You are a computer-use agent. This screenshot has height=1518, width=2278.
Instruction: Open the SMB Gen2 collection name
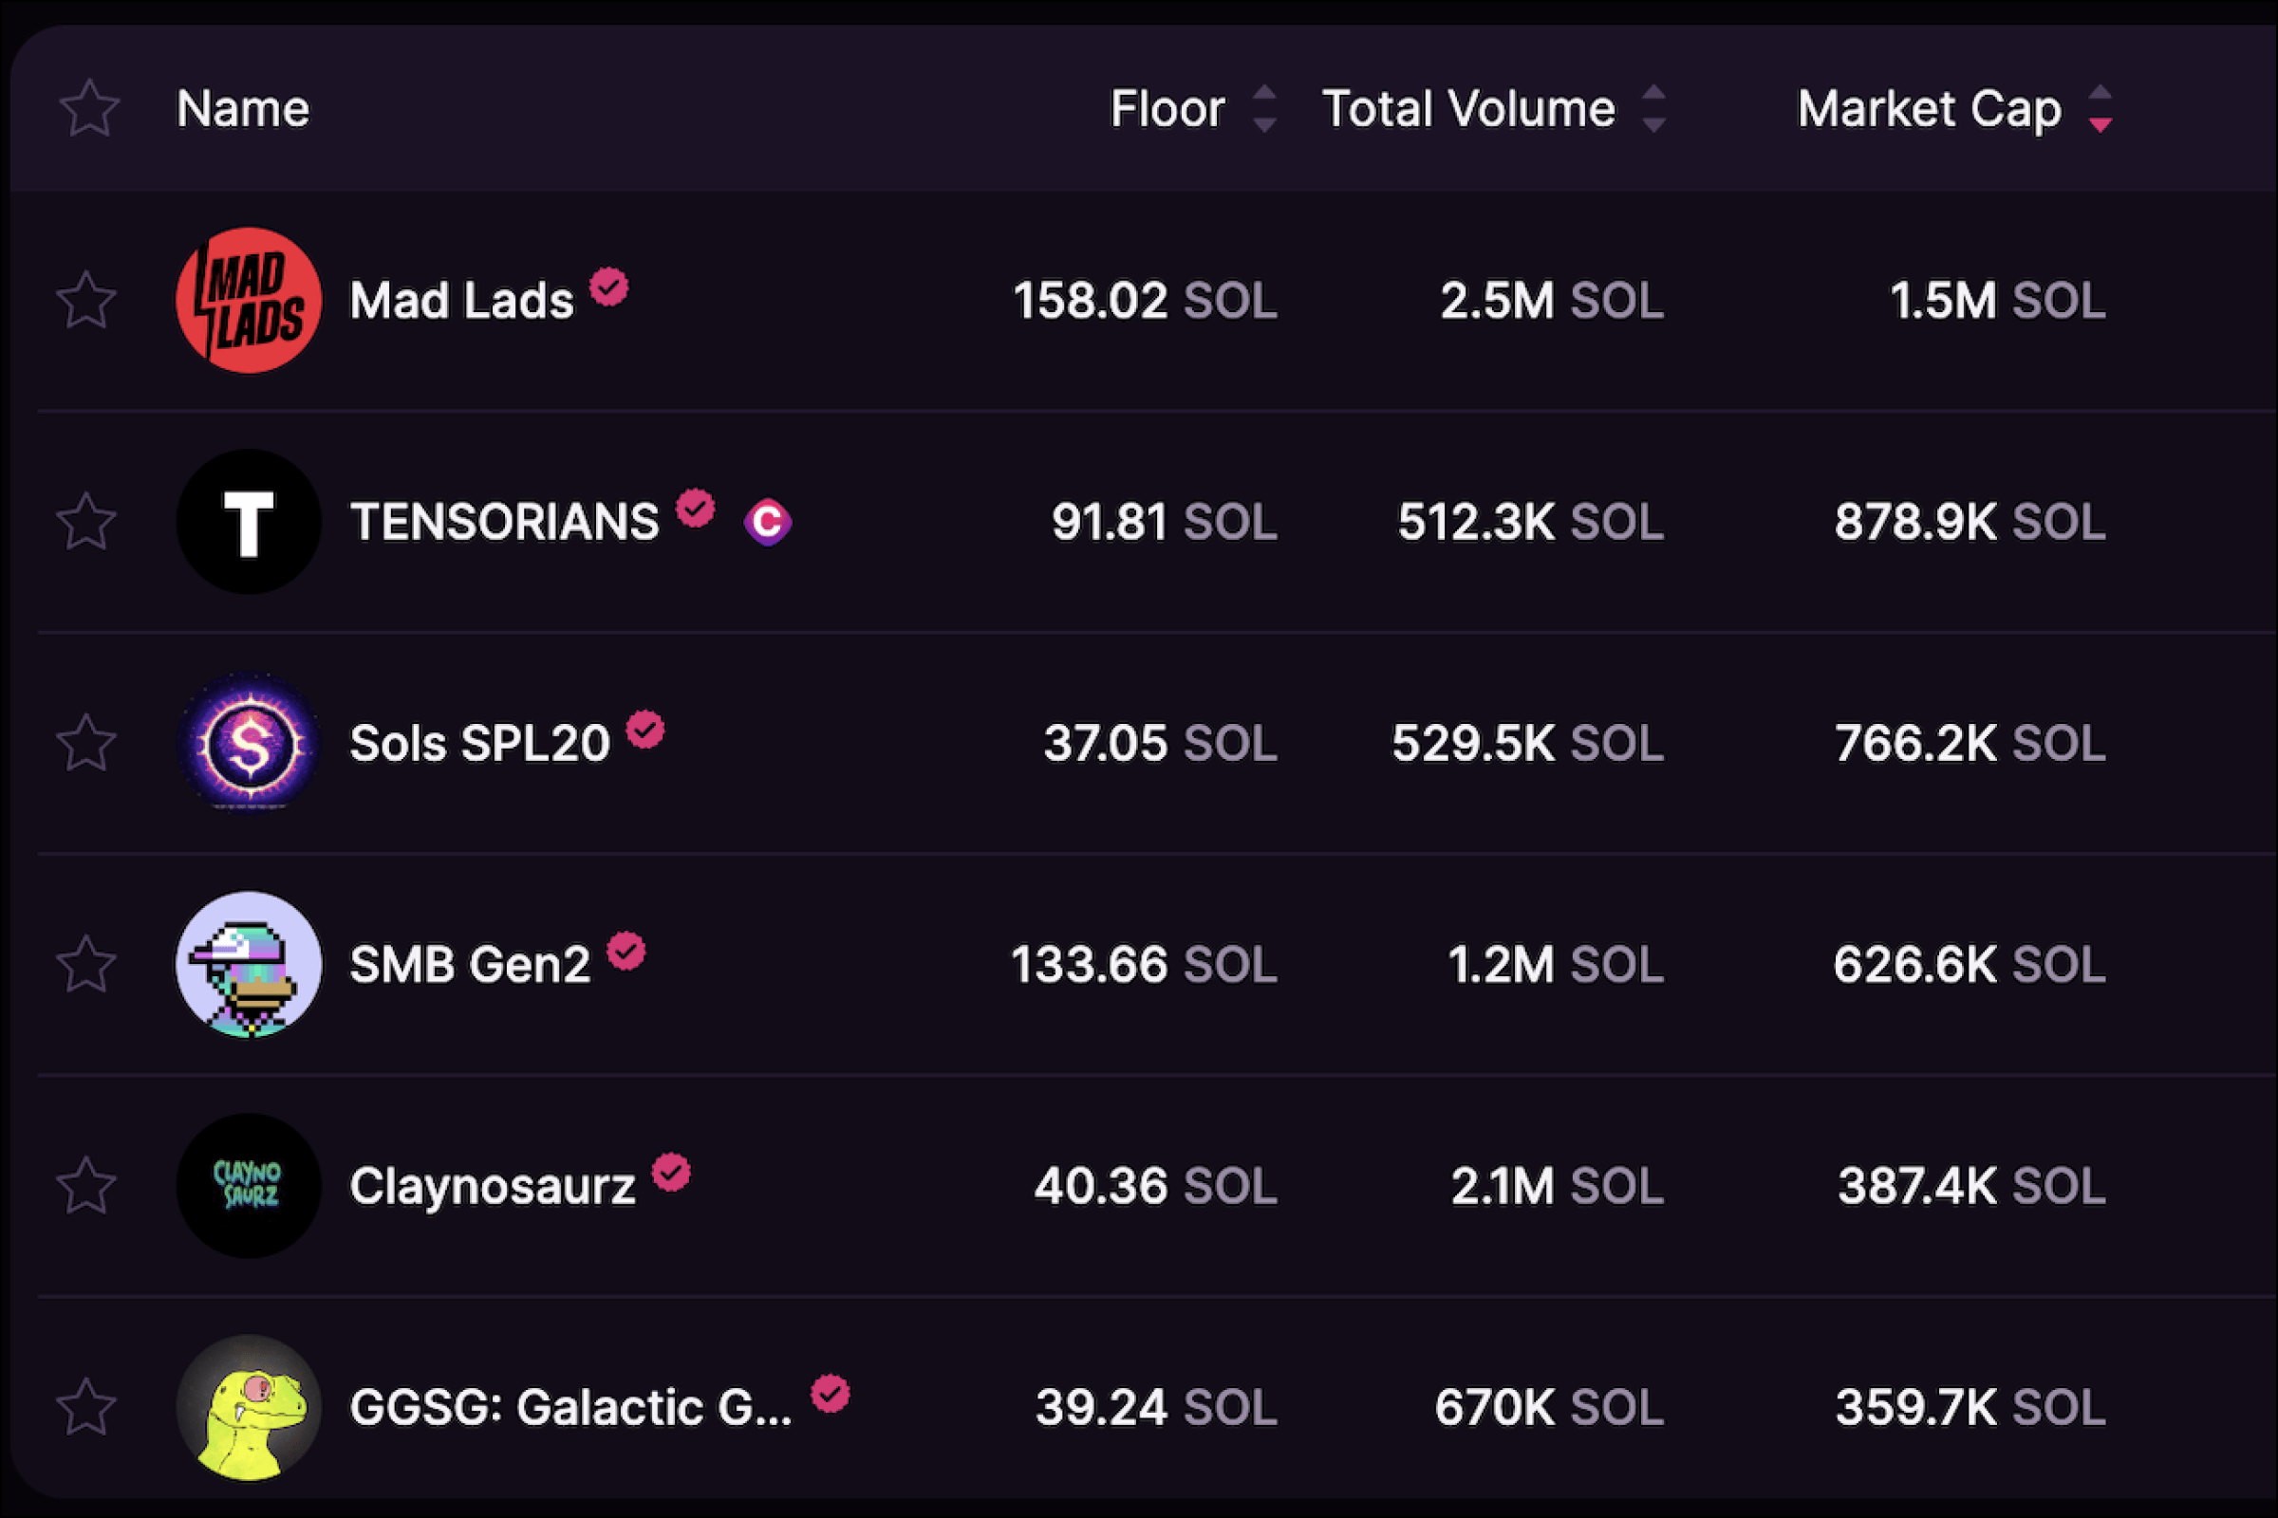click(471, 964)
